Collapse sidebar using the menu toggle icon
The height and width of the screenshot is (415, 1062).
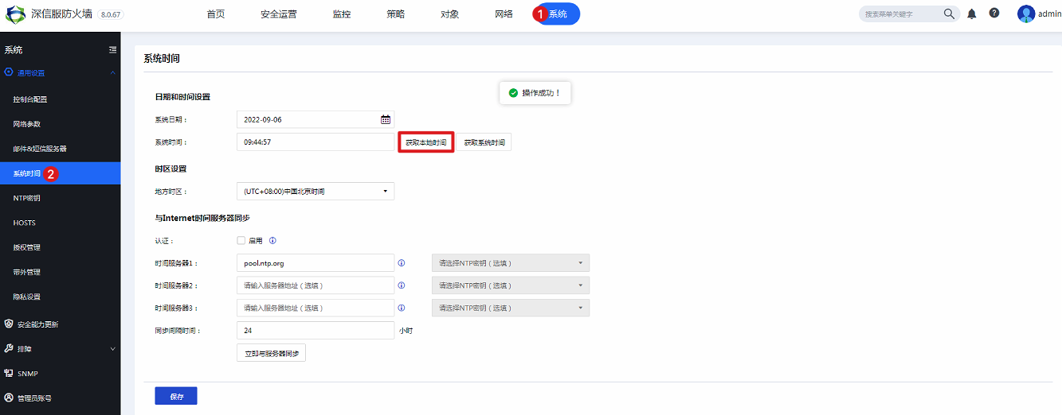click(x=112, y=49)
